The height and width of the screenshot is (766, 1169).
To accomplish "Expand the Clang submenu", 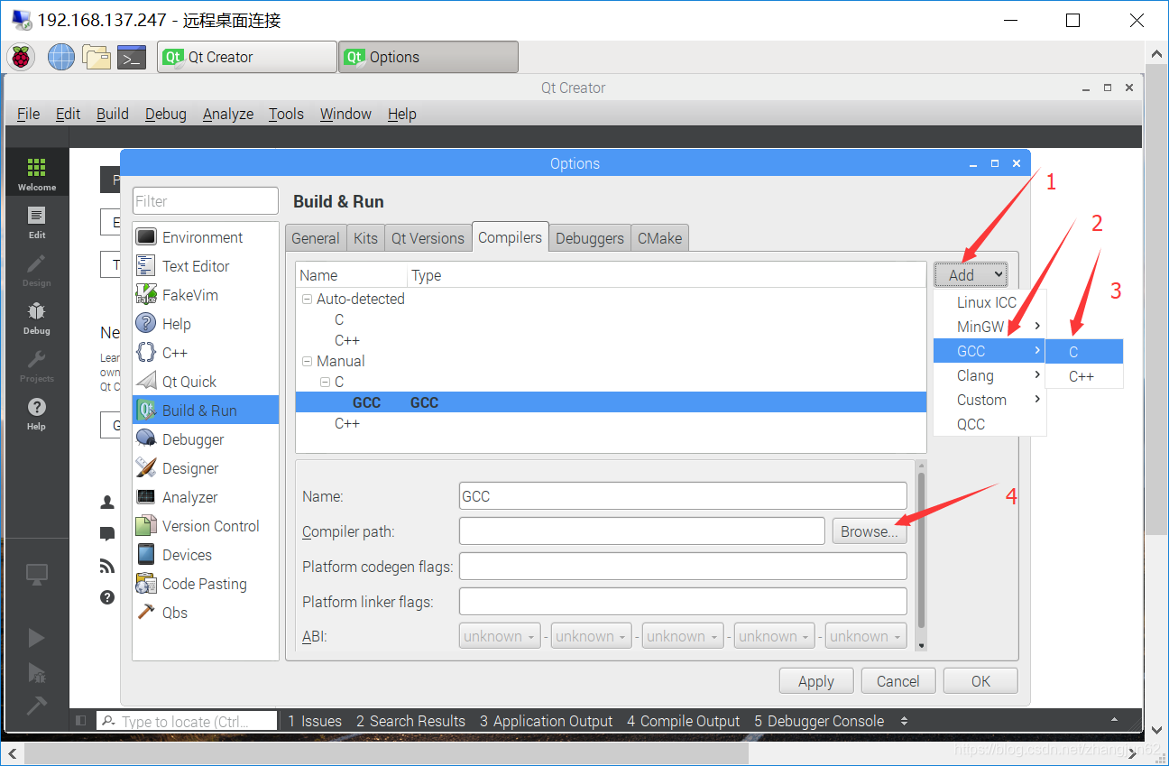I will click(x=990, y=375).
